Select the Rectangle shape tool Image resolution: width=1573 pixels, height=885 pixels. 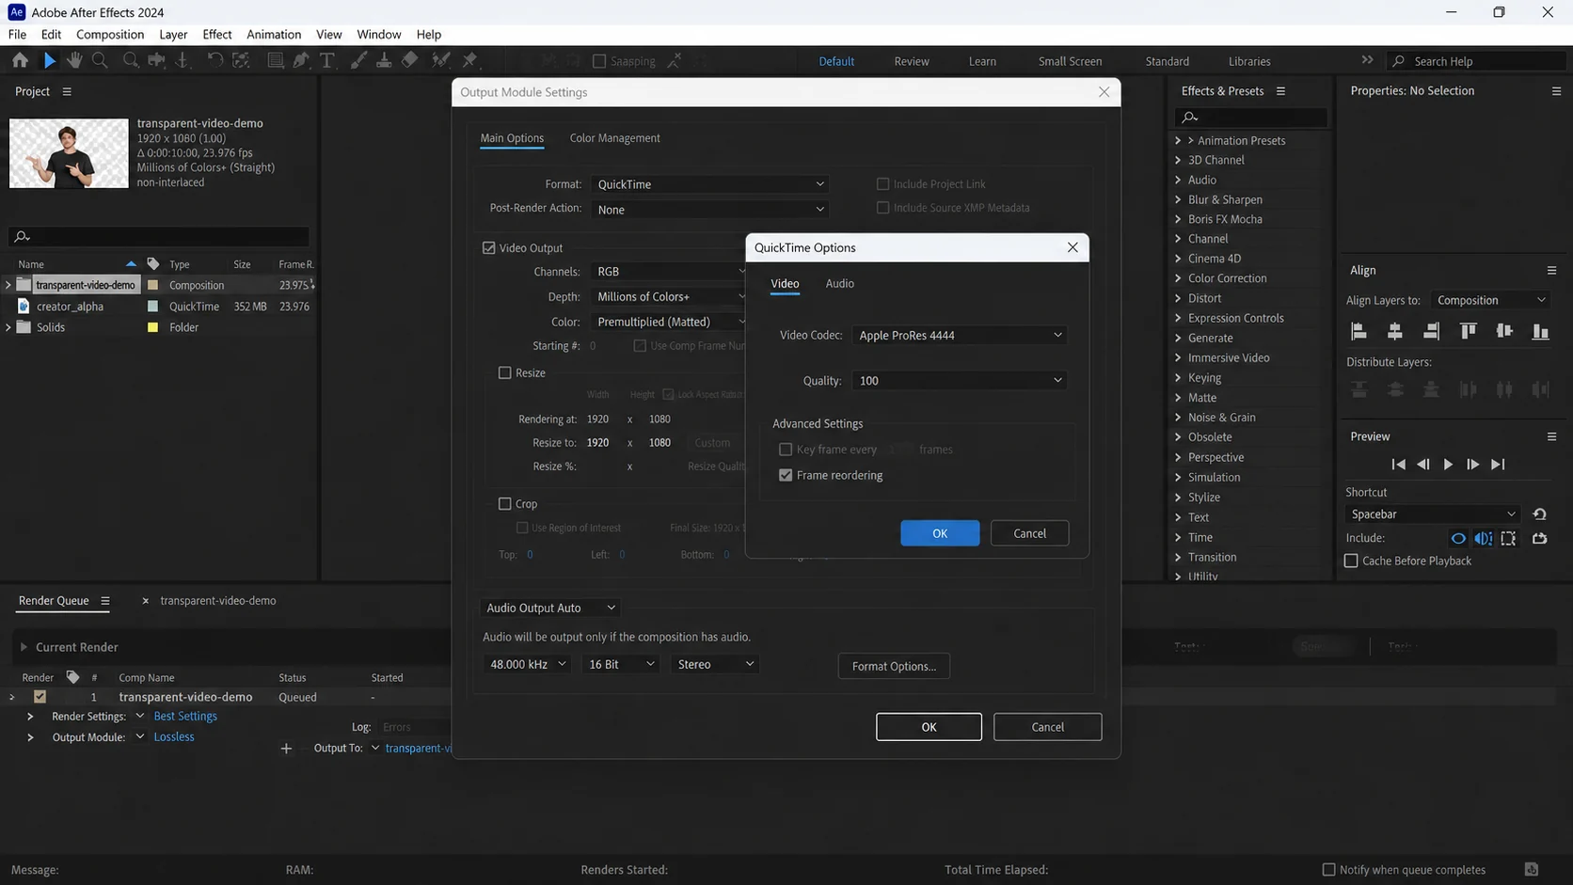[x=276, y=60]
